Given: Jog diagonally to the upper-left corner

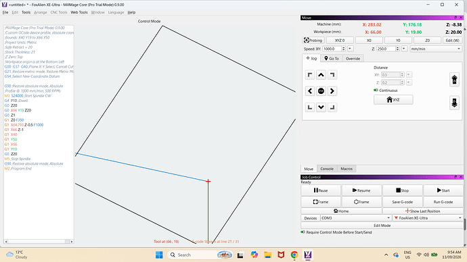Looking at the screenshot, I should pyautogui.click(x=310, y=75).
